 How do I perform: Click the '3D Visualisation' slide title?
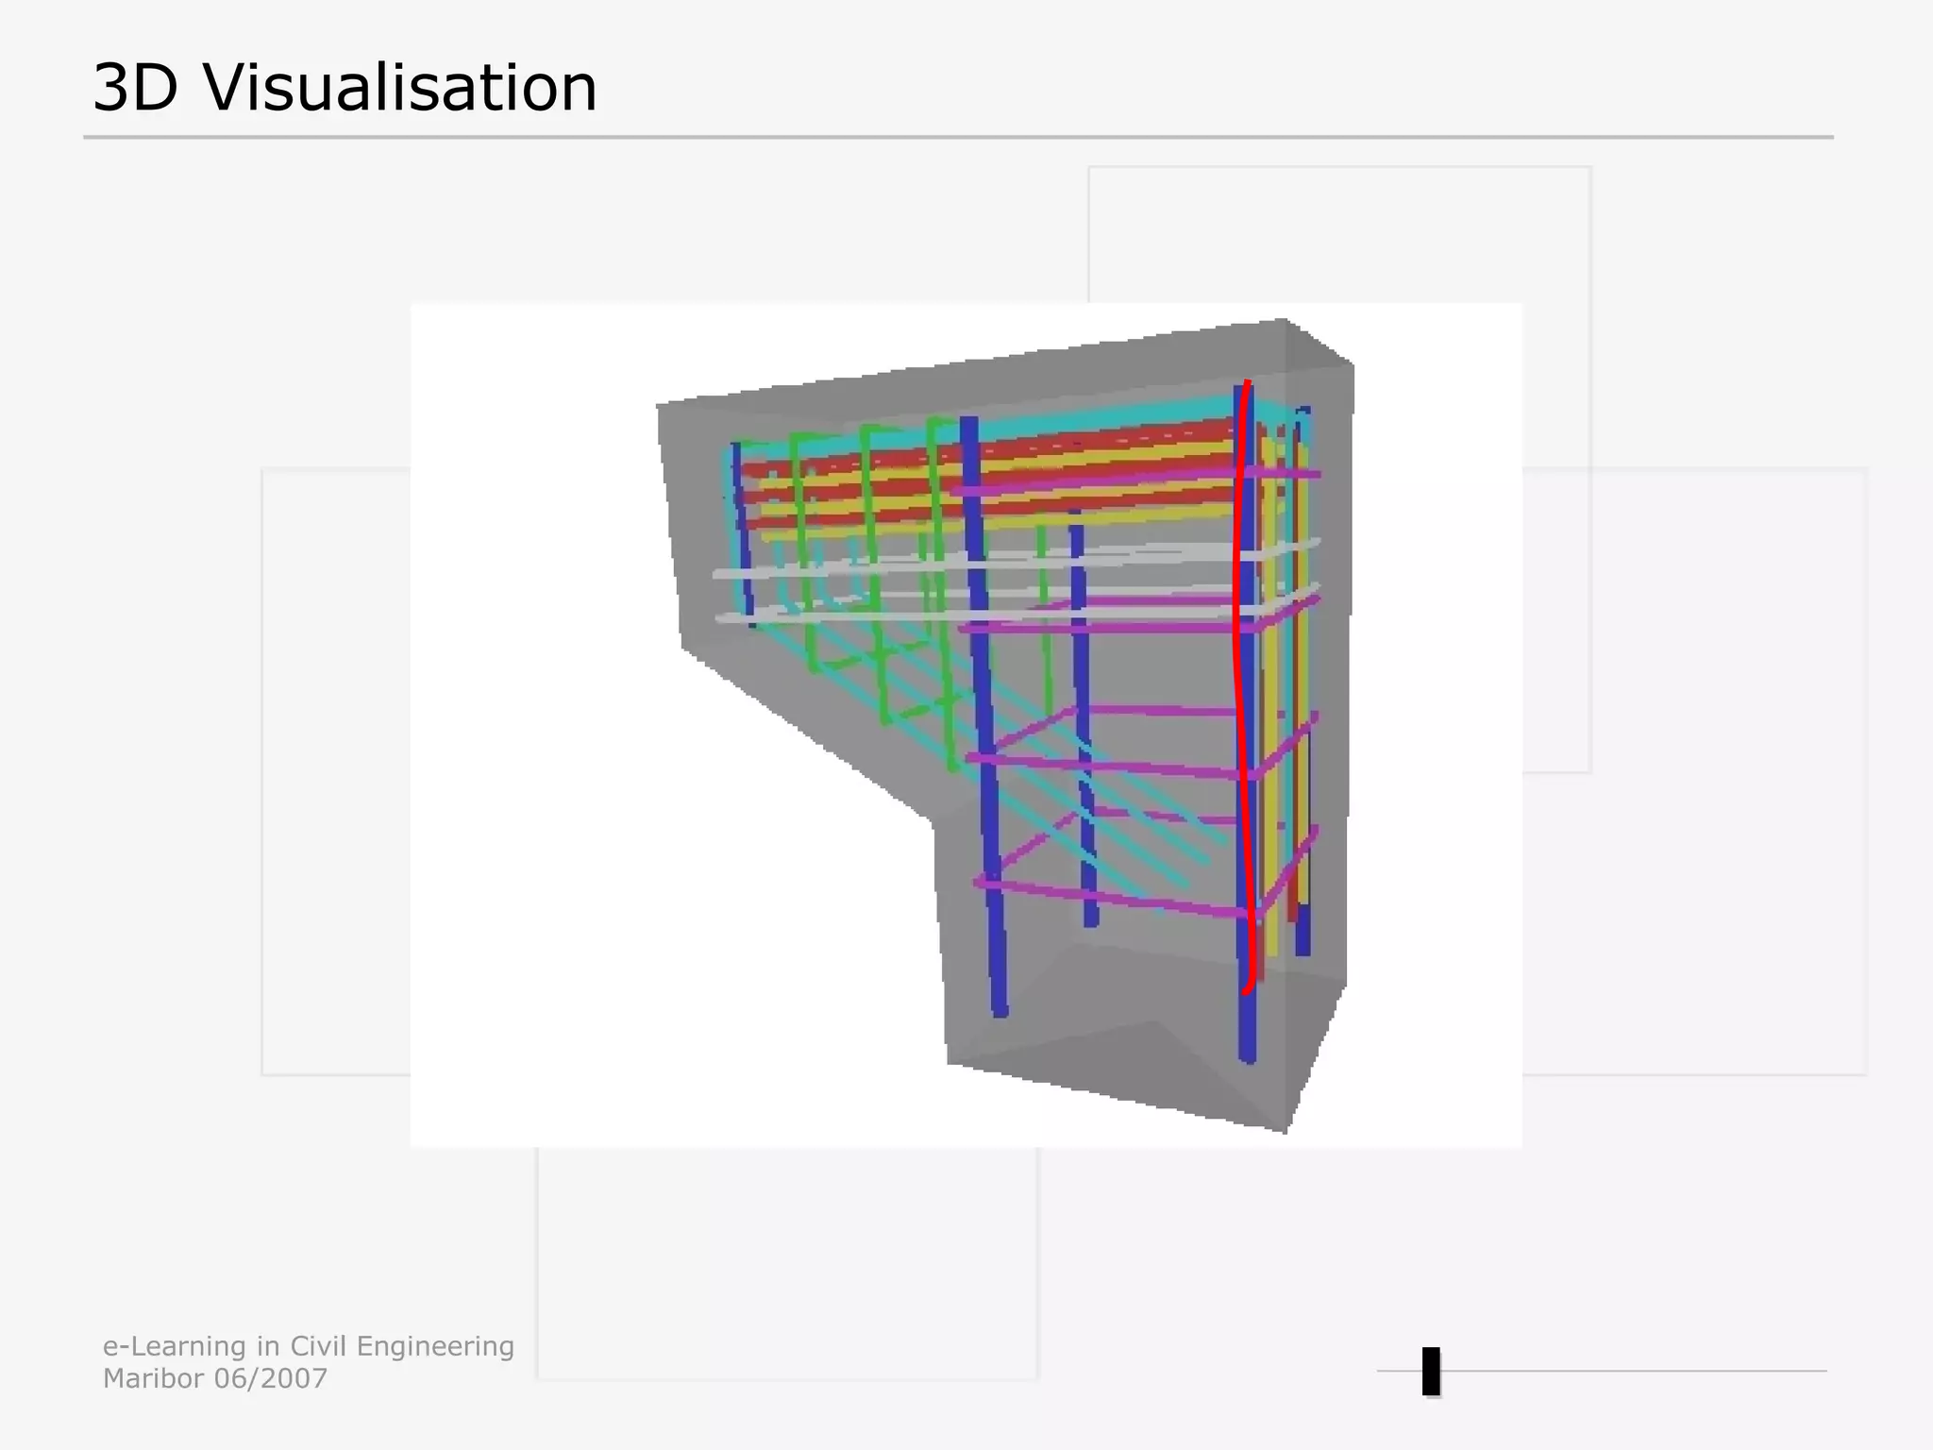point(345,88)
